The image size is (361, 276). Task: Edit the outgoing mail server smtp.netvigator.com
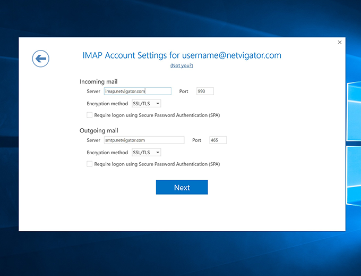pyautogui.click(x=144, y=140)
